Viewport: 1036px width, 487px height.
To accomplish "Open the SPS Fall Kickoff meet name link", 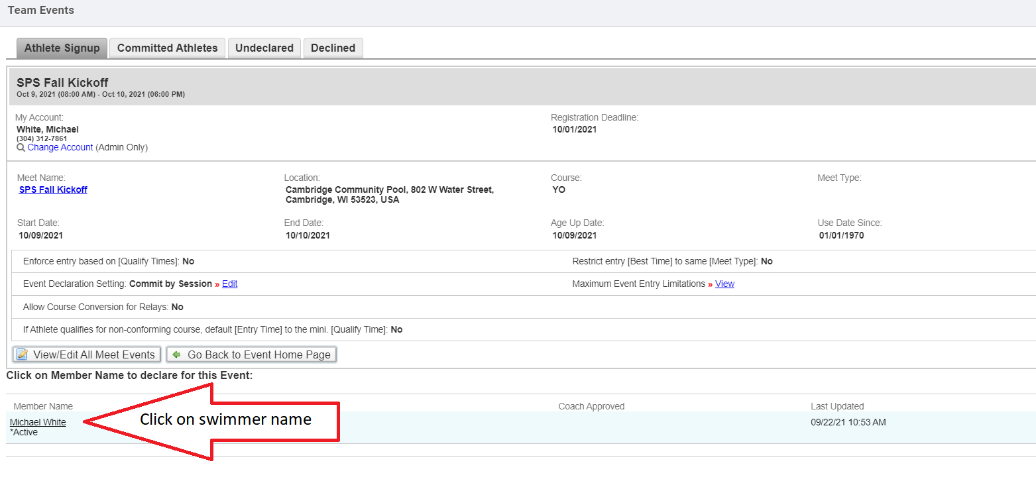I will pos(53,189).
